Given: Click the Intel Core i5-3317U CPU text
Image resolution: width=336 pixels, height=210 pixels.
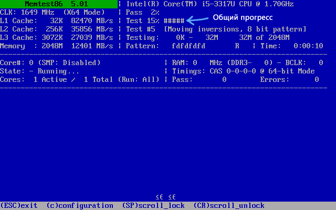Looking at the screenshot, I should click(210, 4).
